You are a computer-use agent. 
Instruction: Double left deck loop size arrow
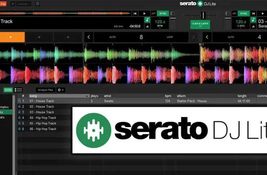(x=193, y=37)
